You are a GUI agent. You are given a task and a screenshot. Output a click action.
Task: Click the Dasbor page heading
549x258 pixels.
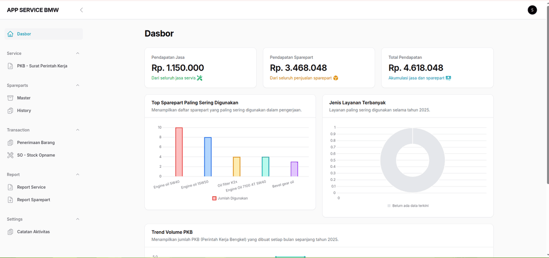click(159, 33)
